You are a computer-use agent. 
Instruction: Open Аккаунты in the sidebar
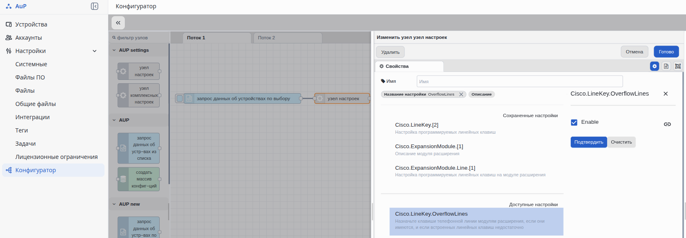tap(29, 38)
